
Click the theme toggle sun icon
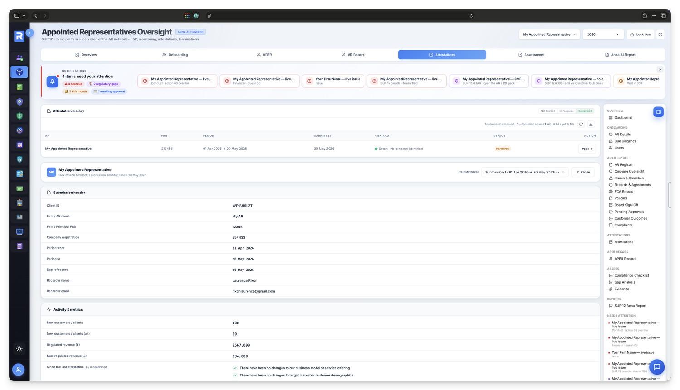tap(19, 349)
